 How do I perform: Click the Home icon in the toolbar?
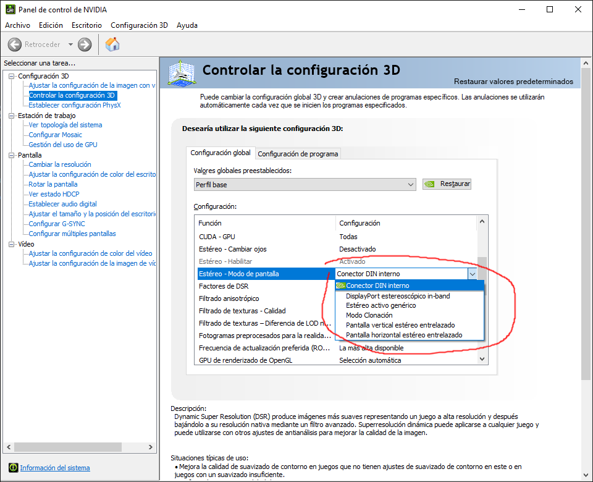click(x=112, y=44)
